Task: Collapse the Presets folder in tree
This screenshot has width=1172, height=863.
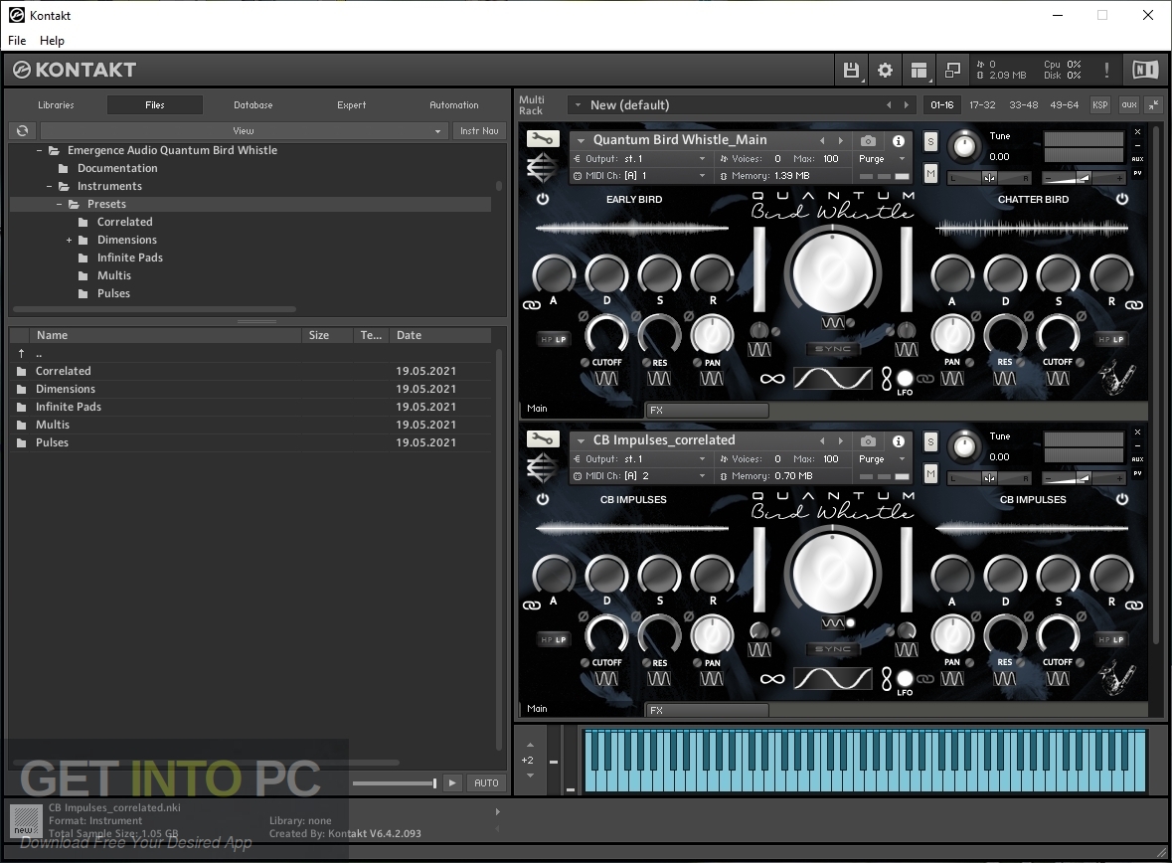Action: click(x=59, y=204)
